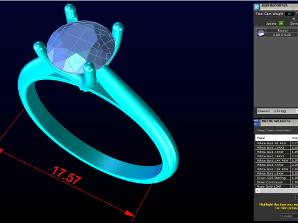
Task: Open the Diamond material dropdown
Action: point(278,111)
